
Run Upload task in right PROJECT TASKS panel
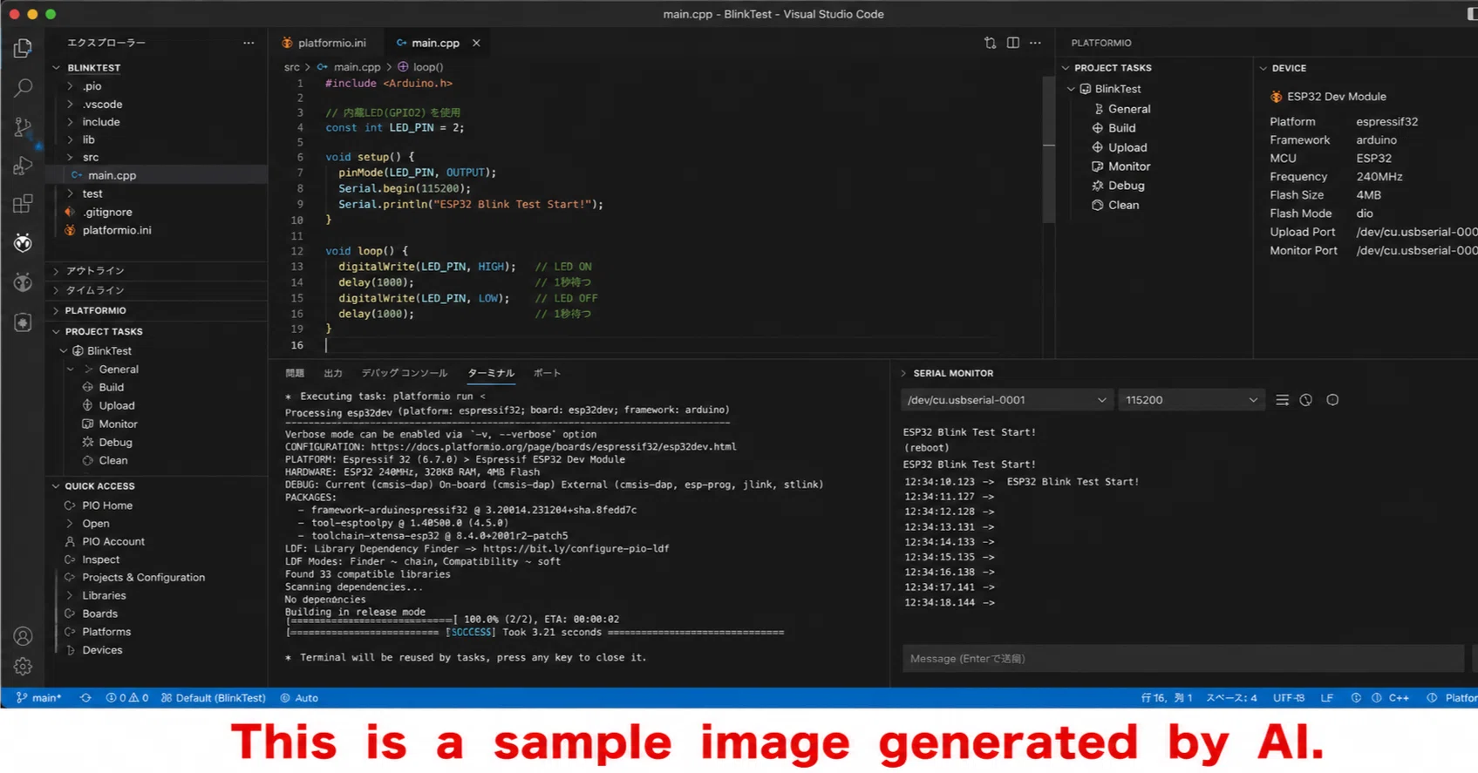(1127, 147)
